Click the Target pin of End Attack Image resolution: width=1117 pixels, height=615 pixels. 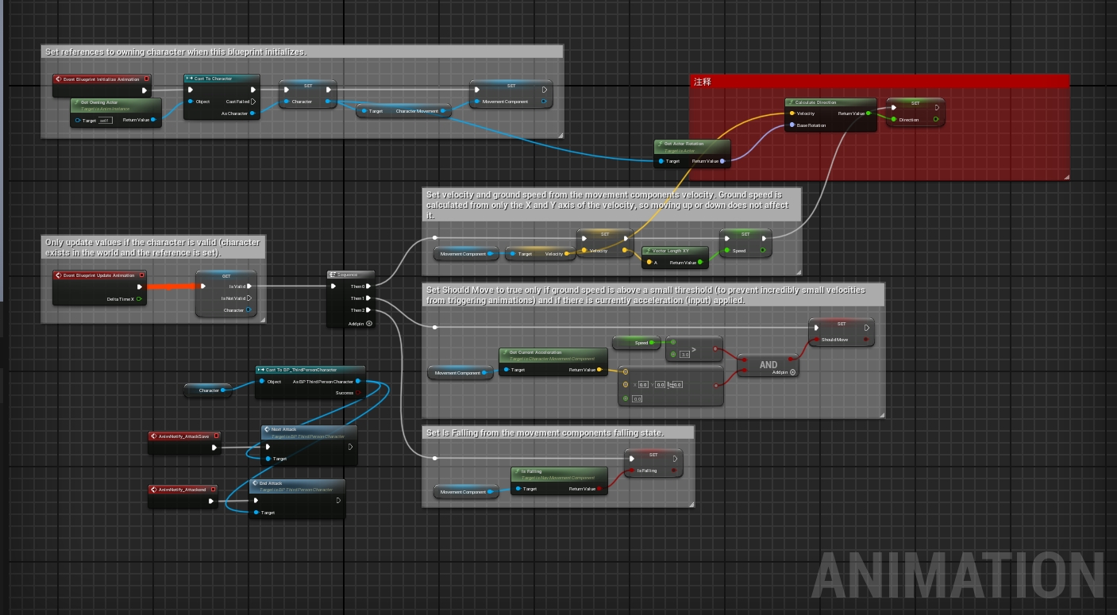tap(256, 513)
